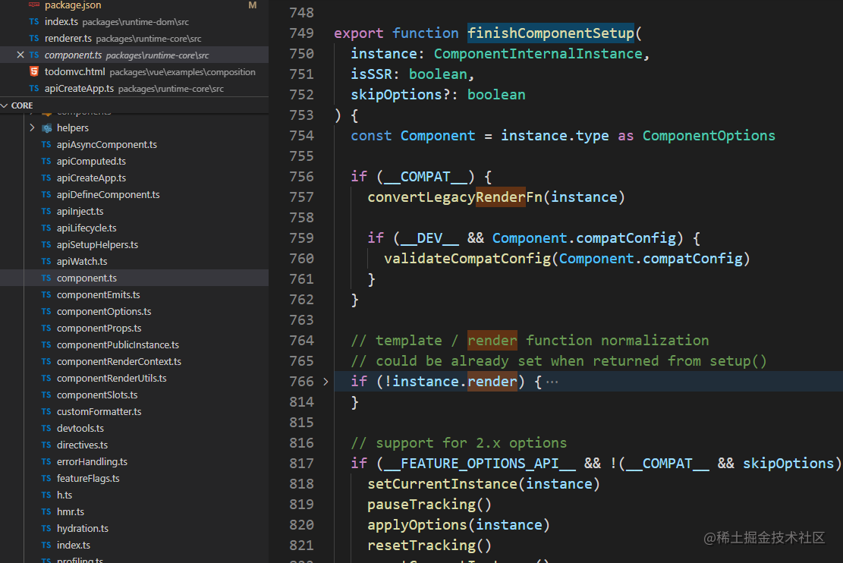The image size is (843, 563).
Task: Click the TS icon beside apiWatch.ts
Action: click(46, 261)
